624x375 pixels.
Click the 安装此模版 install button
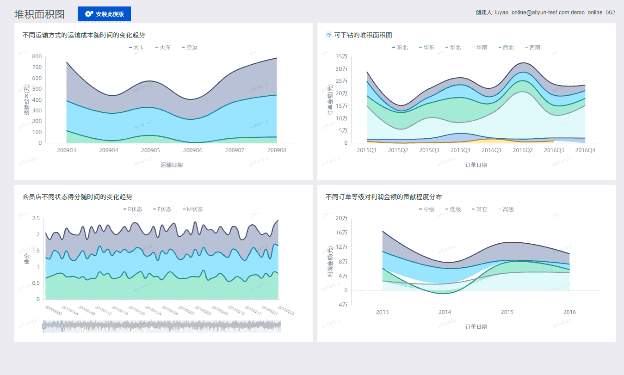pyautogui.click(x=104, y=14)
